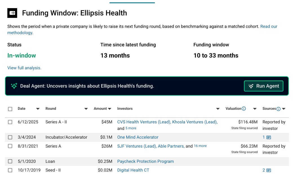Select the 5/1/2020 Loan row checkbox

pos(10,161)
